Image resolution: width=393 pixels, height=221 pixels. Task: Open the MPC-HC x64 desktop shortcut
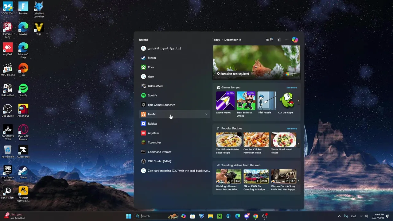[x=8, y=69]
